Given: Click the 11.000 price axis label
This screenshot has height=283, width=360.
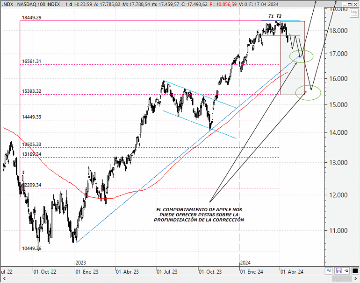Looking at the screenshot, I should pos(338,231).
